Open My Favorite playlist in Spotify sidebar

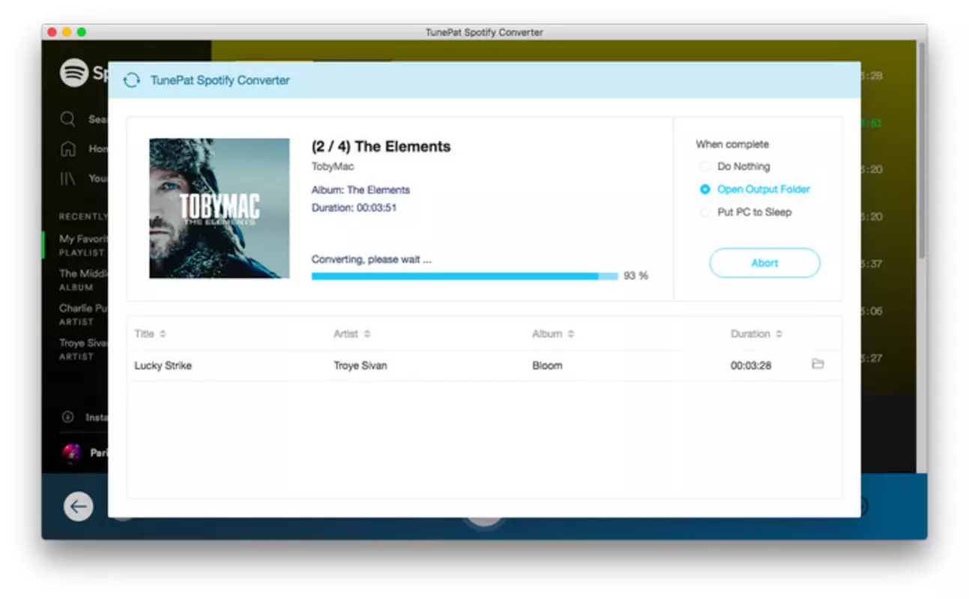pyautogui.click(x=83, y=245)
